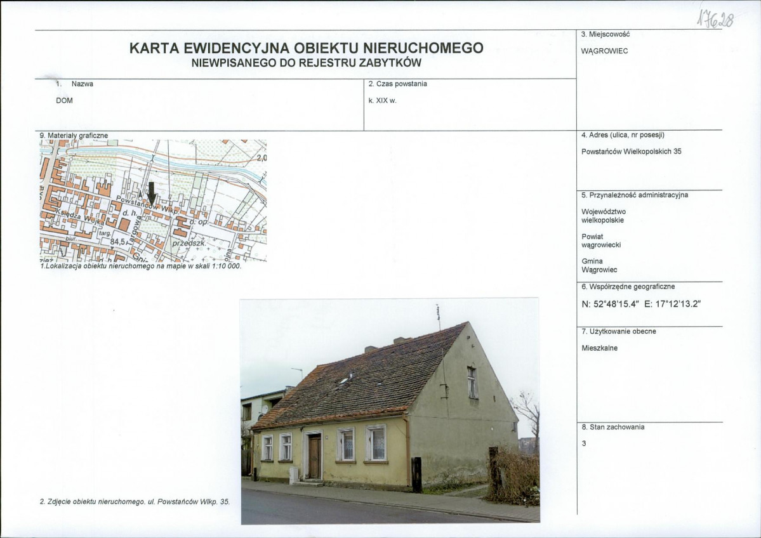
Task: Click 'przedszk.' label on map
Action: [x=189, y=242]
